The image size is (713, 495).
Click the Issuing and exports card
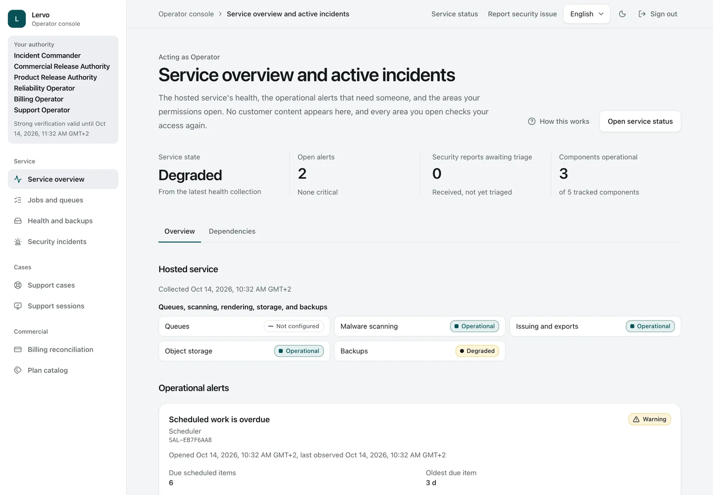click(595, 326)
